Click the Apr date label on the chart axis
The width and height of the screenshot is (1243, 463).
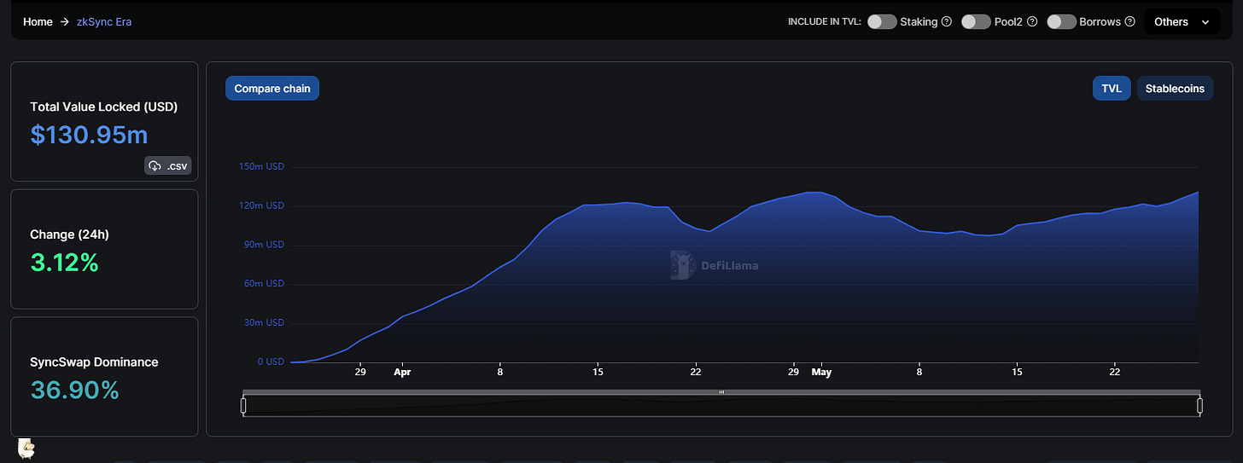tap(401, 373)
